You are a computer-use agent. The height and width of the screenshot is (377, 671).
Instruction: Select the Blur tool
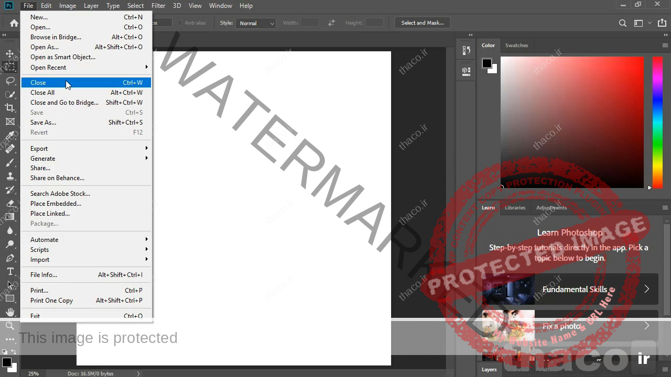[x=10, y=230]
